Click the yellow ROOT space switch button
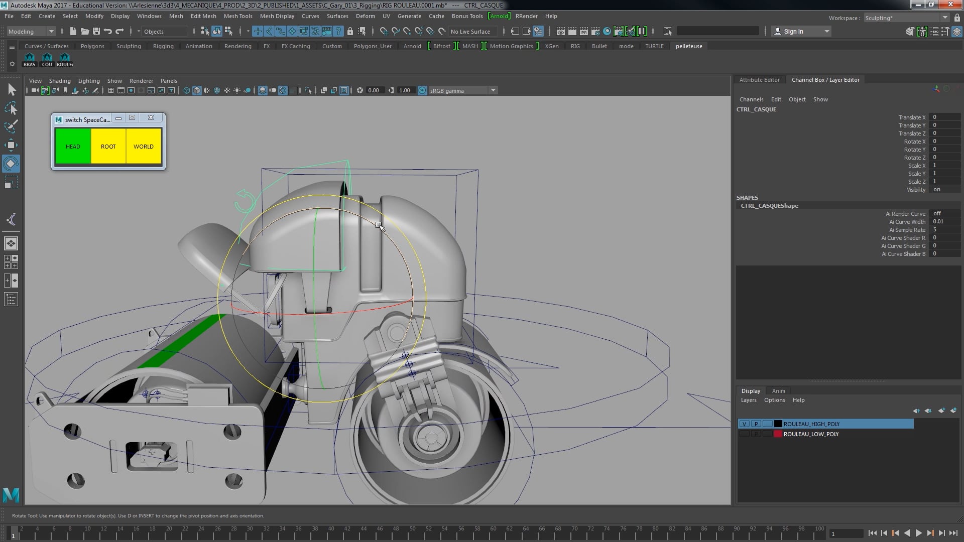 pos(108,147)
